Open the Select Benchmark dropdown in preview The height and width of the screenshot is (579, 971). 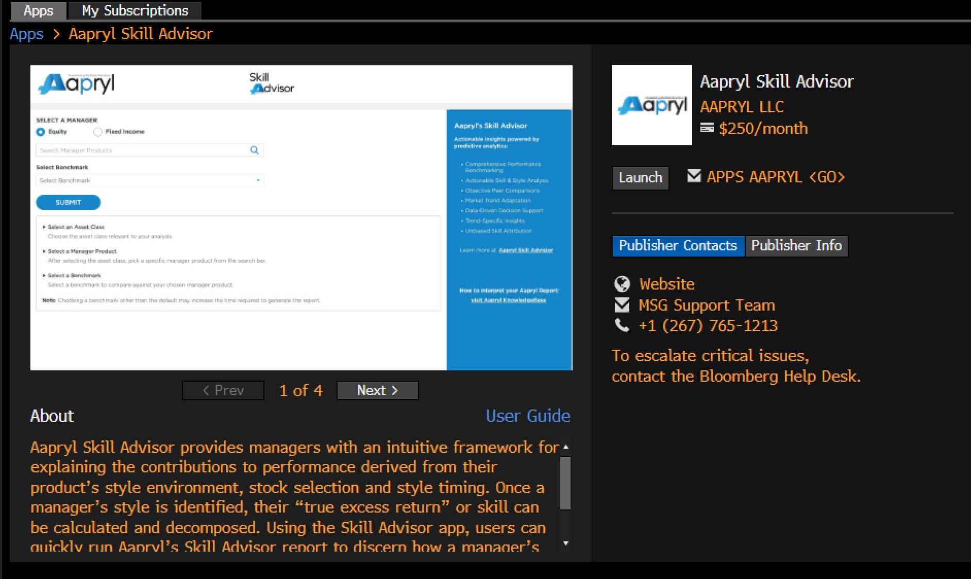pos(149,180)
